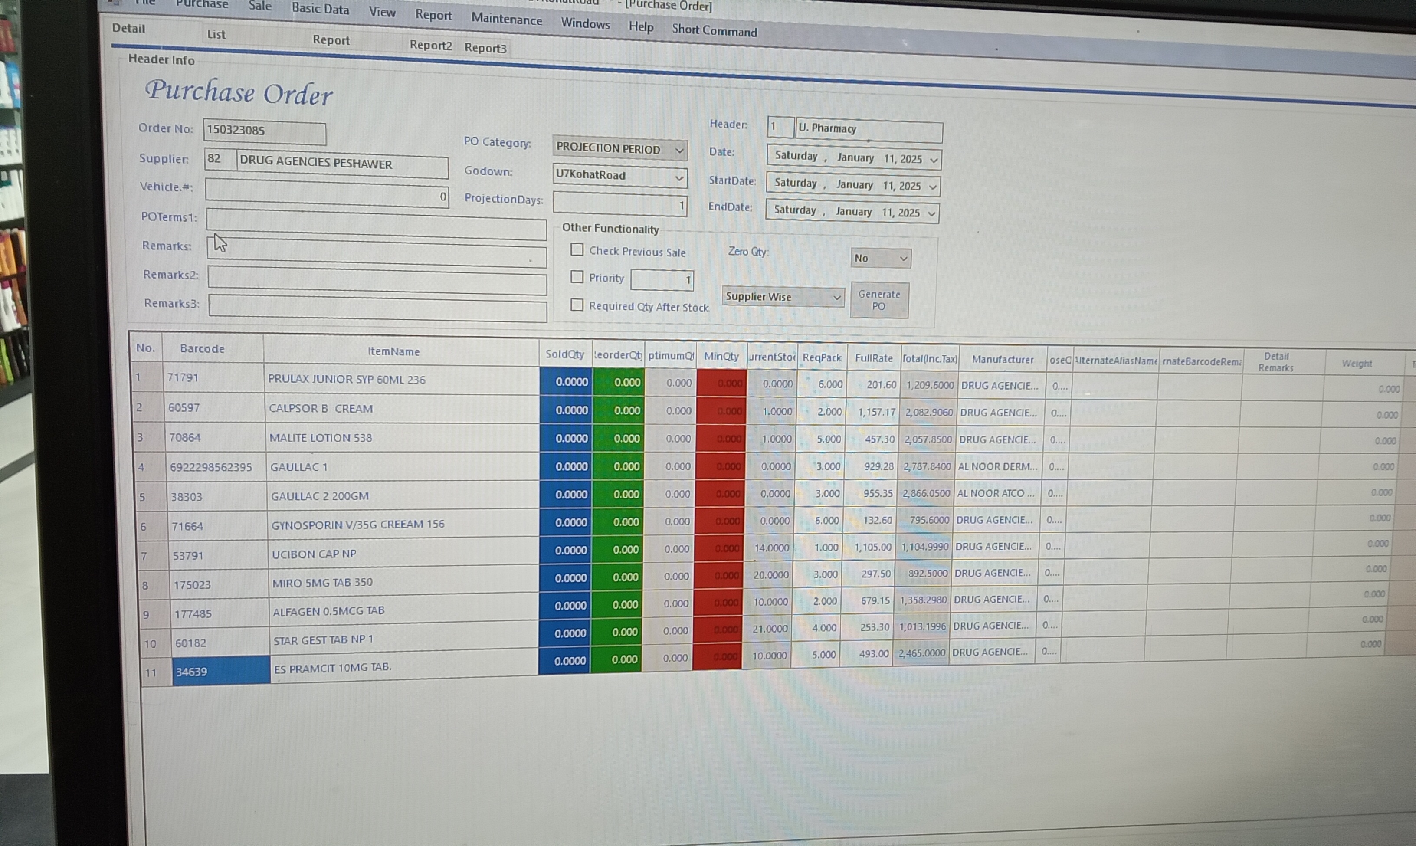Select the blue SoldQty cell for PRULAX JUNIOR
The height and width of the screenshot is (846, 1416).
pyautogui.click(x=565, y=381)
